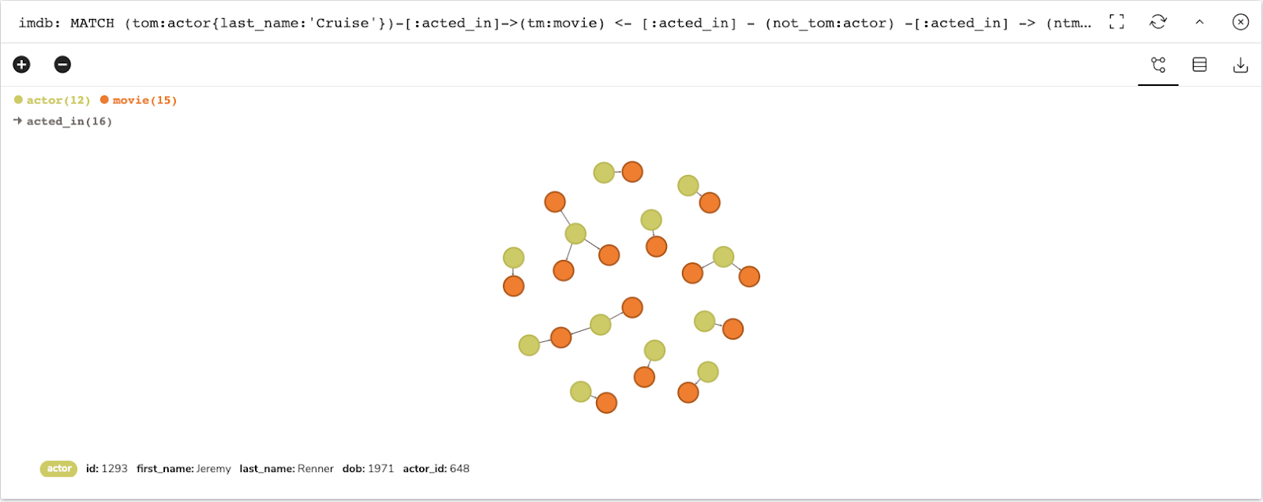Click the zoom out minus icon
The width and height of the screenshot is (1263, 502).
[x=62, y=65]
